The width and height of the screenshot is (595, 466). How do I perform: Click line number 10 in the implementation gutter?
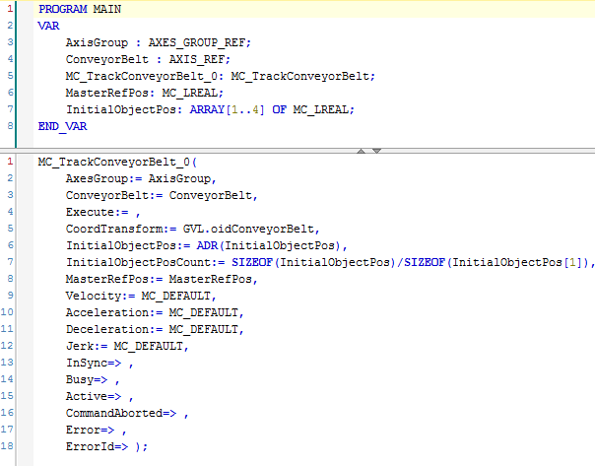point(7,311)
